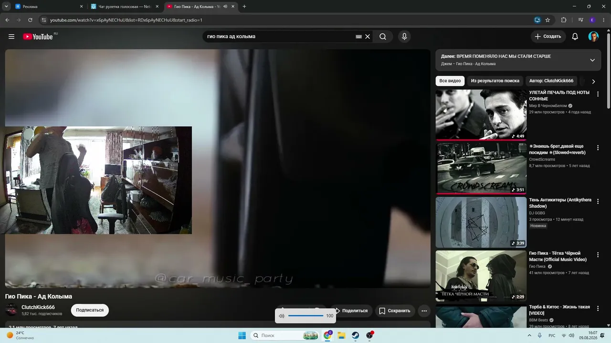Viewport: 611px width, 343px height.
Task: Open options for Тётка Чёрной Масти video
Action: 598,255
